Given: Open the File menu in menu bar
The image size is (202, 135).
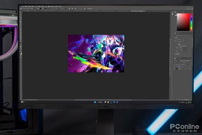Looking at the screenshot, I should [23, 6].
